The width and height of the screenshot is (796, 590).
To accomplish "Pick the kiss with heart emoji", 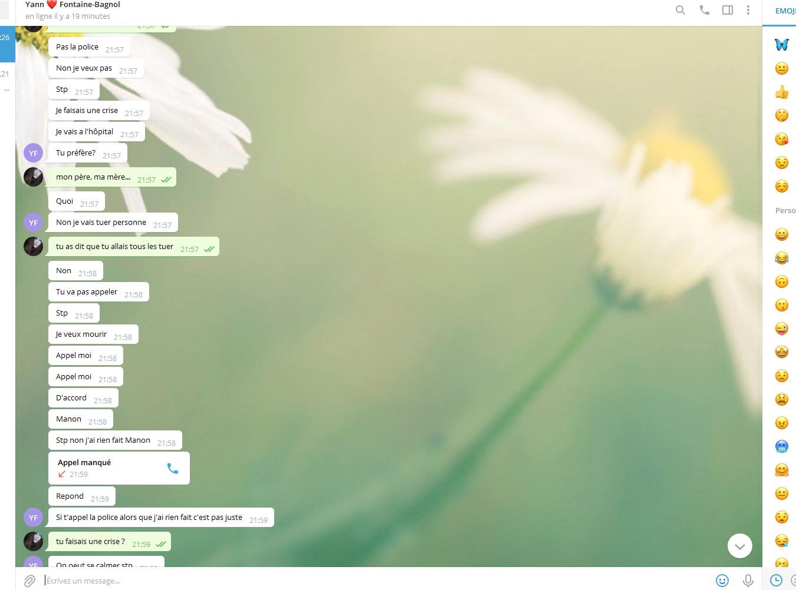I will tap(782, 139).
